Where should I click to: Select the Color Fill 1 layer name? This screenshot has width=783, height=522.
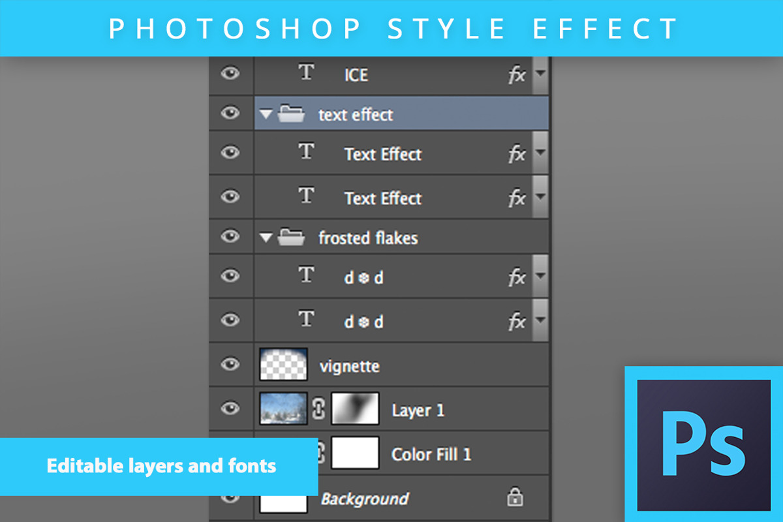pos(431,454)
